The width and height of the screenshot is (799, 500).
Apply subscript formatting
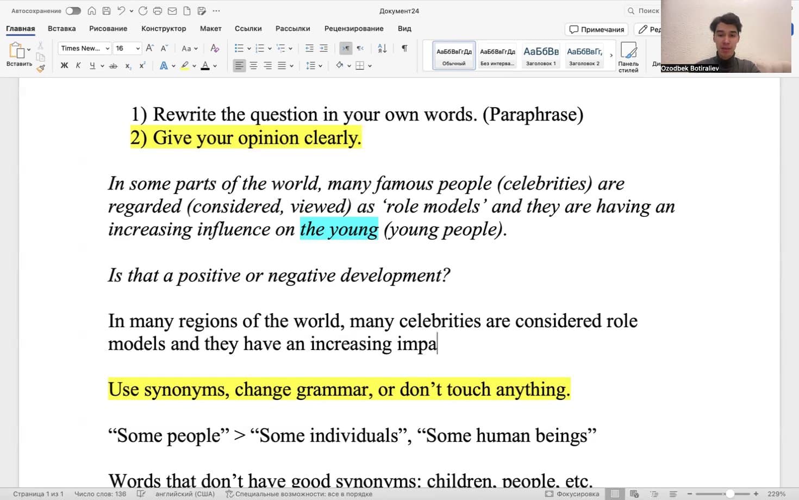click(x=128, y=66)
